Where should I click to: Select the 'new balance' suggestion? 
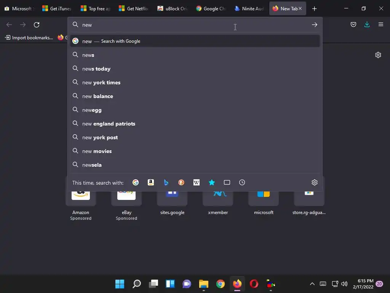coord(195,96)
